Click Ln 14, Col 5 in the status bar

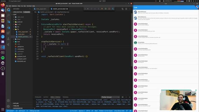(74, 111)
